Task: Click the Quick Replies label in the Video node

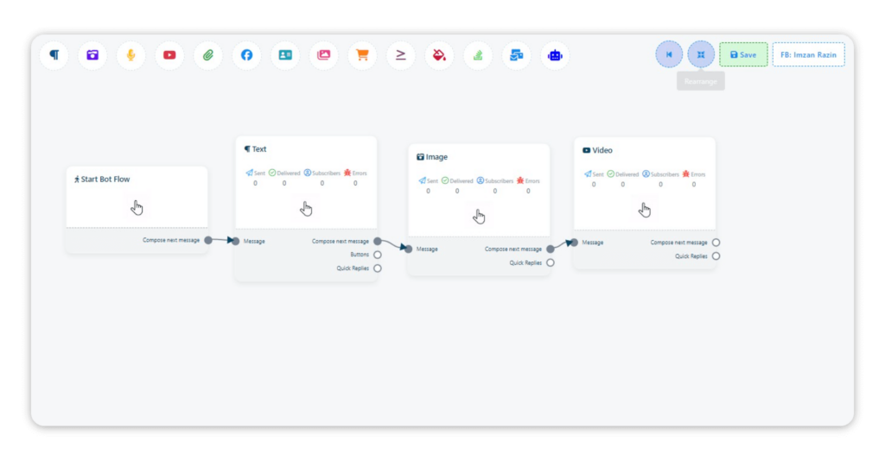Action: 691,256
